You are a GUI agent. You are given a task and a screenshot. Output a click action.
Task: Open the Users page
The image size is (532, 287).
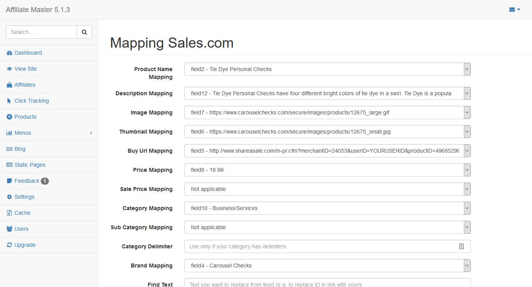point(49,229)
